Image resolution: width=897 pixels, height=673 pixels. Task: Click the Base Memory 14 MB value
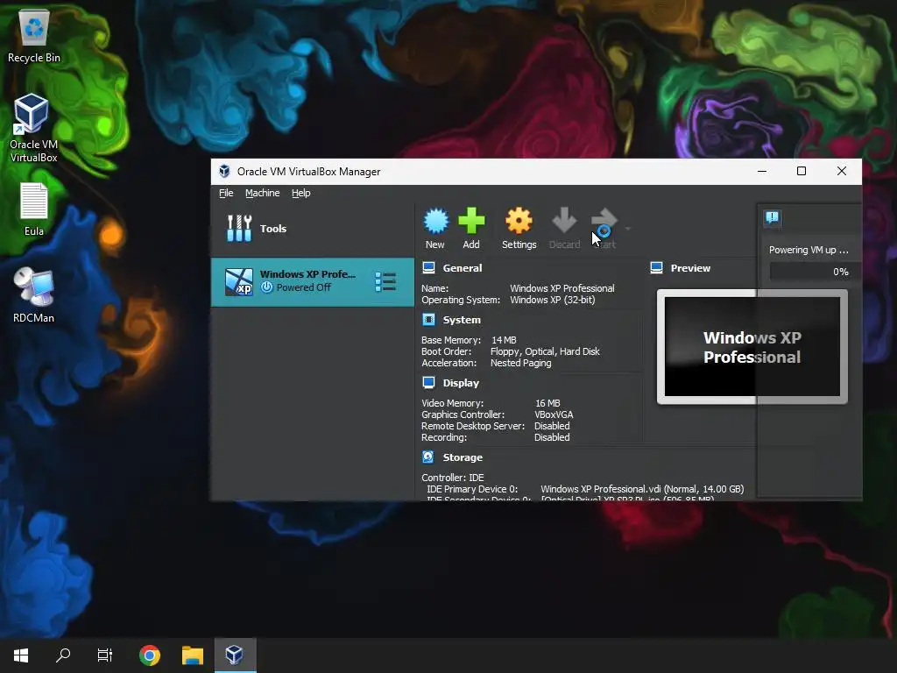504,340
